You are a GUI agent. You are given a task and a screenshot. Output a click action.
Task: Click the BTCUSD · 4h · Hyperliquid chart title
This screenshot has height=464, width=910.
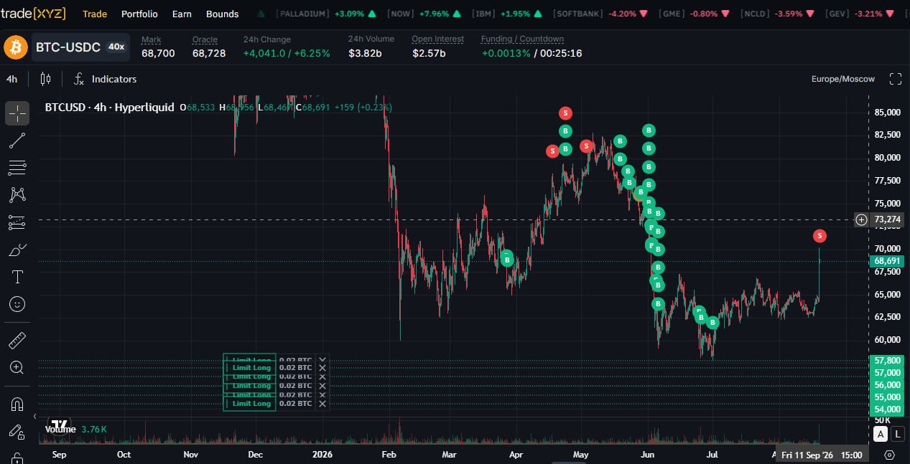click(109, 107)
